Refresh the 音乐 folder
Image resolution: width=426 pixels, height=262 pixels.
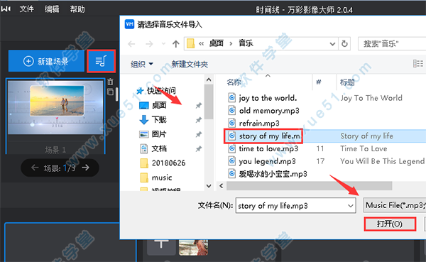tap(344, 44)
